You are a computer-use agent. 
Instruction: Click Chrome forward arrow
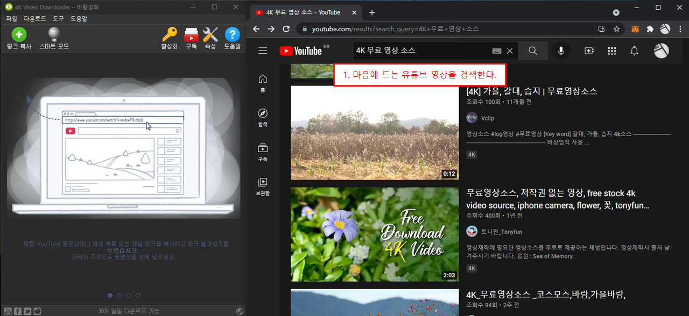click(x=271, y=29)
